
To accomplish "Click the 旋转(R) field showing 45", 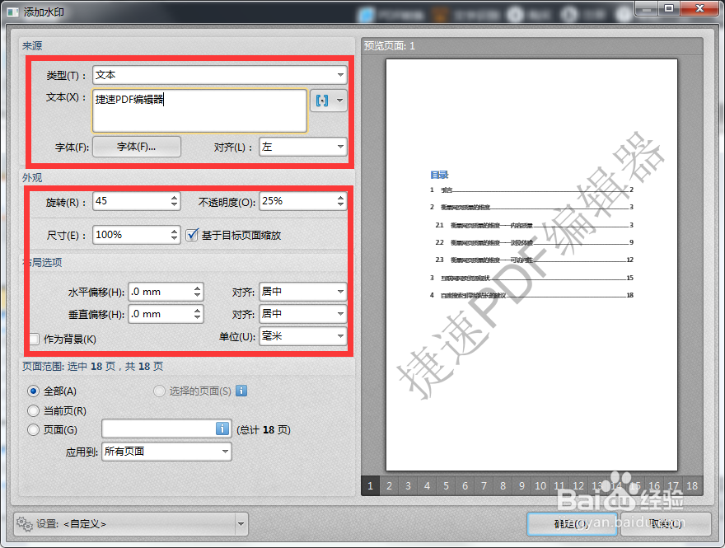I will pos(131,201).
